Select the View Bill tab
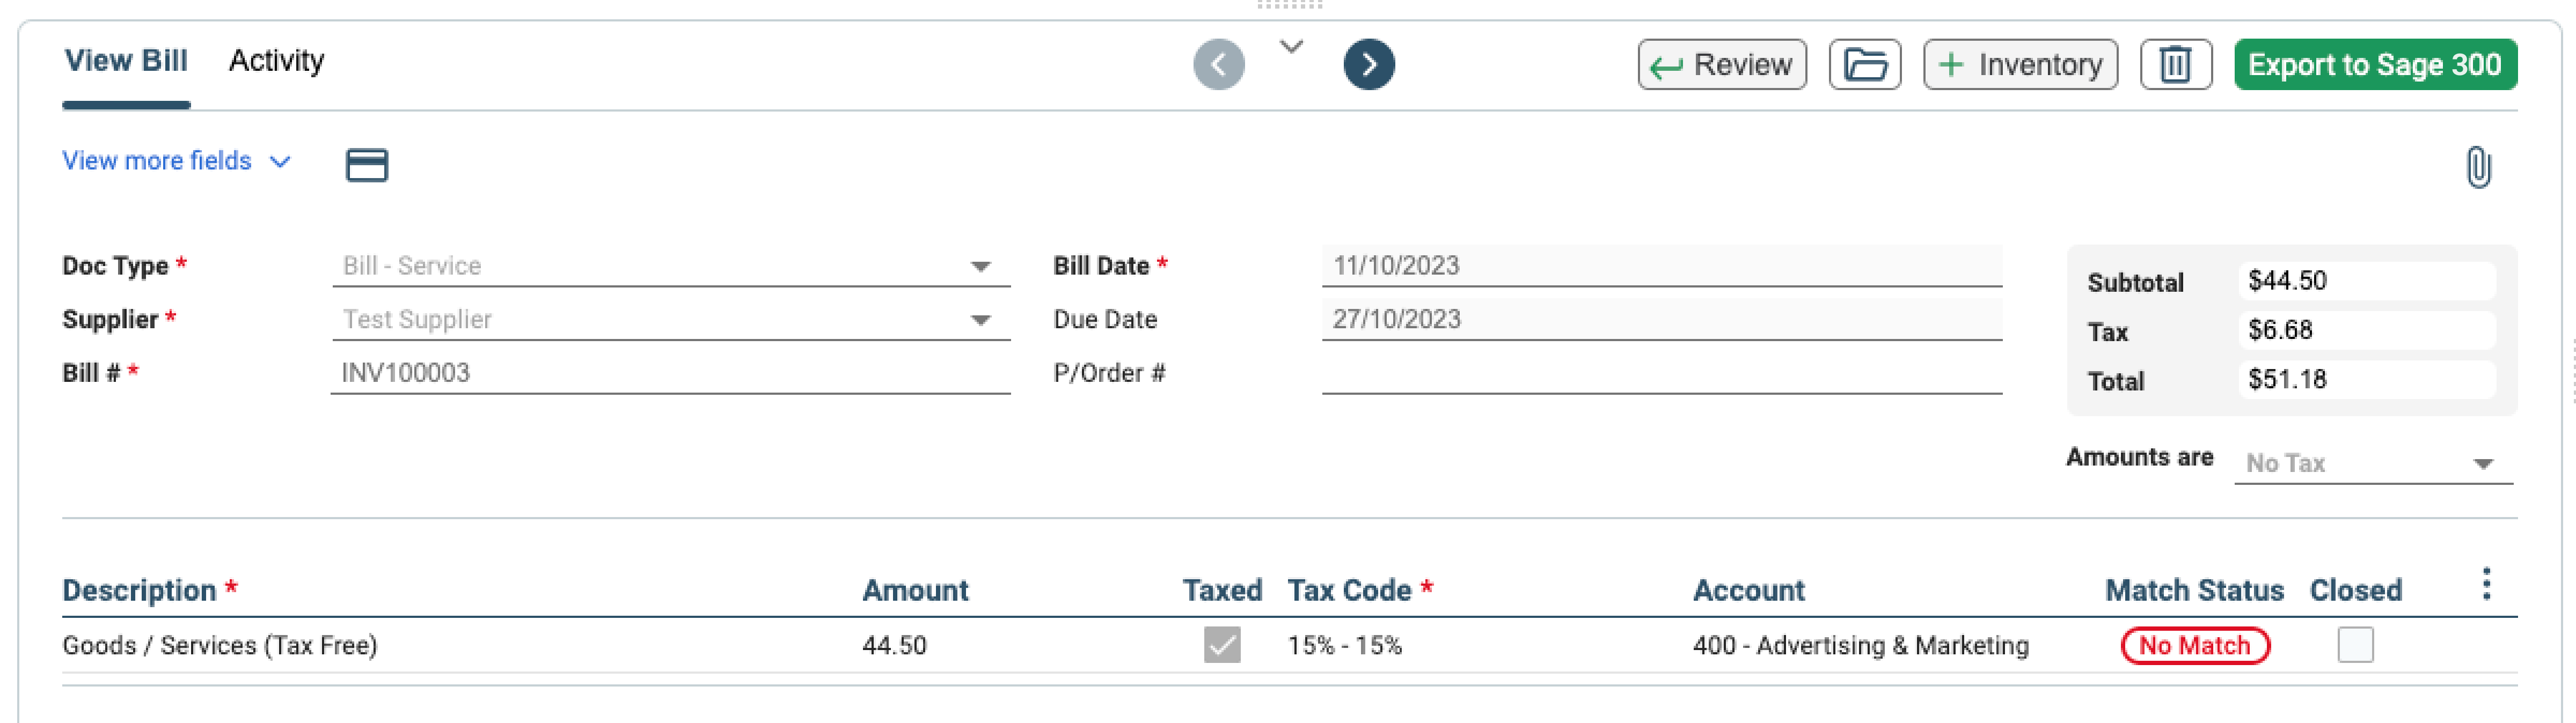Image resolution: width=2576 pixels, height=723 pixels. point(126,62)
